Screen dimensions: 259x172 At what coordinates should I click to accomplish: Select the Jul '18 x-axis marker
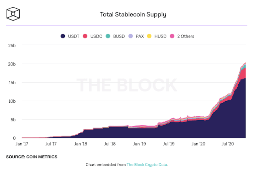pos(110,144)
